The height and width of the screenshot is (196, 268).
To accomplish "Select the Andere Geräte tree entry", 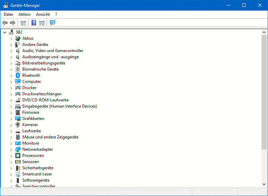I will tap(35, 45).
